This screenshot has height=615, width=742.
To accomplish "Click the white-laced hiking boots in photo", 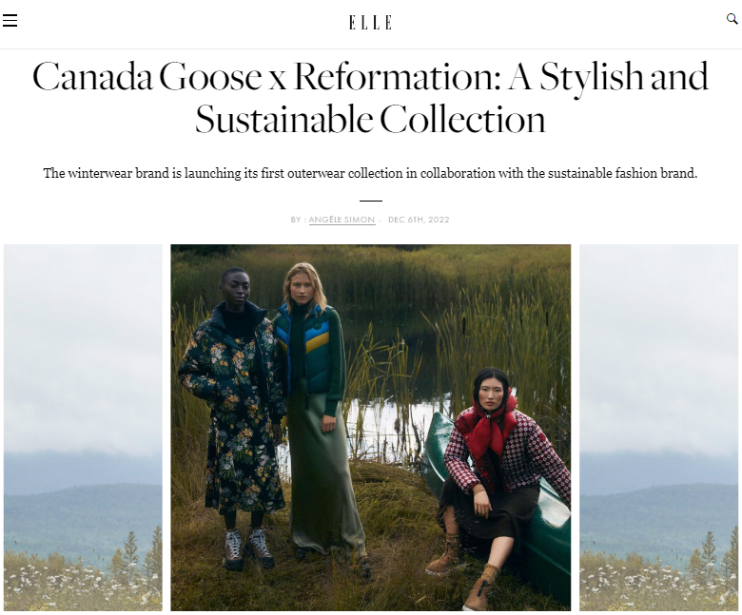I will pos(248,548).
